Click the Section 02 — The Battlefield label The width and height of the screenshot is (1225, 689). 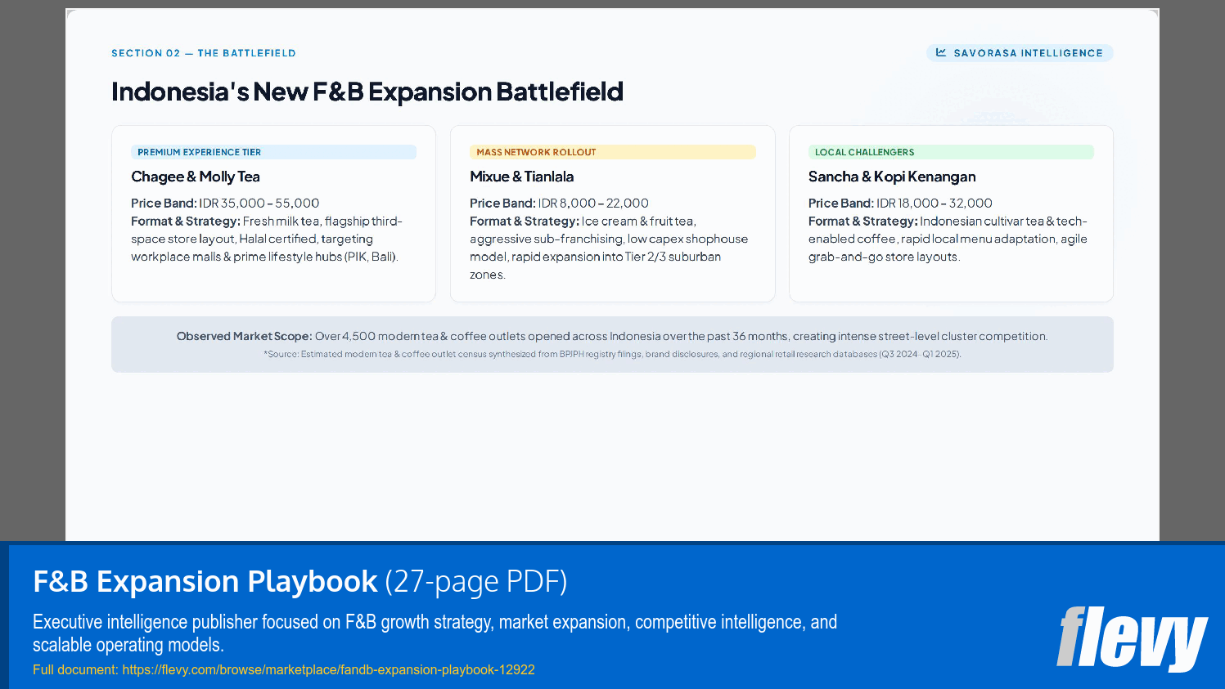coord(204,53)
